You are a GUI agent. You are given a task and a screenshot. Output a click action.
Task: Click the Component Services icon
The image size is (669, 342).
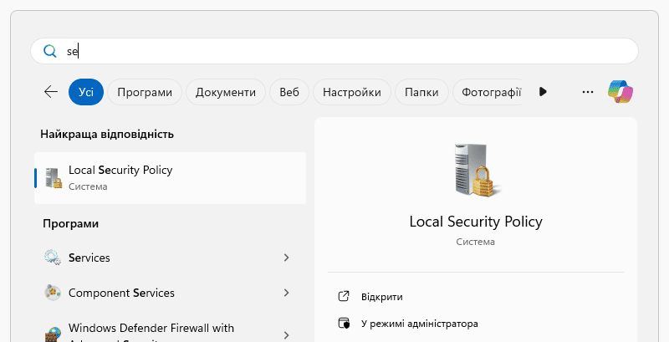pos(53,293)
